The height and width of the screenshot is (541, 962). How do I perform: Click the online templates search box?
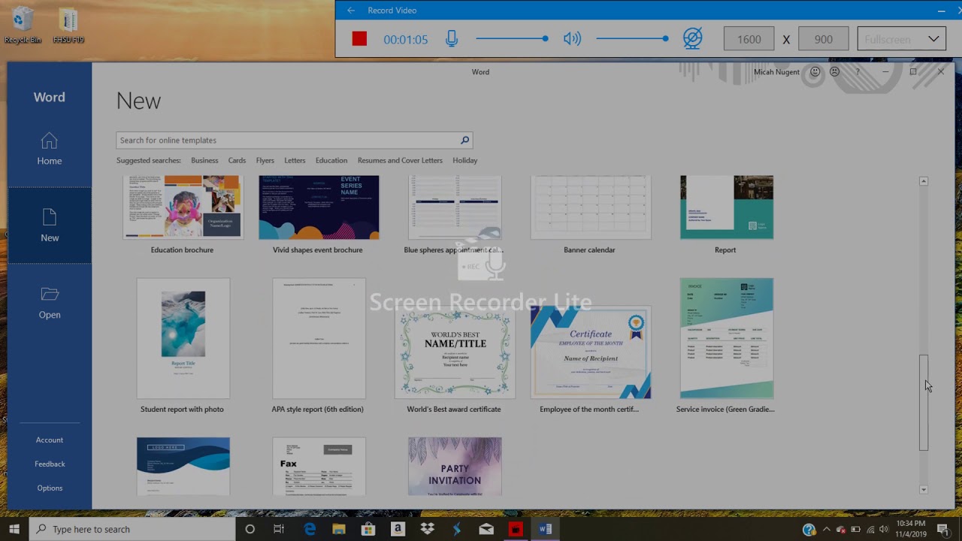click(x=286, y=141)
